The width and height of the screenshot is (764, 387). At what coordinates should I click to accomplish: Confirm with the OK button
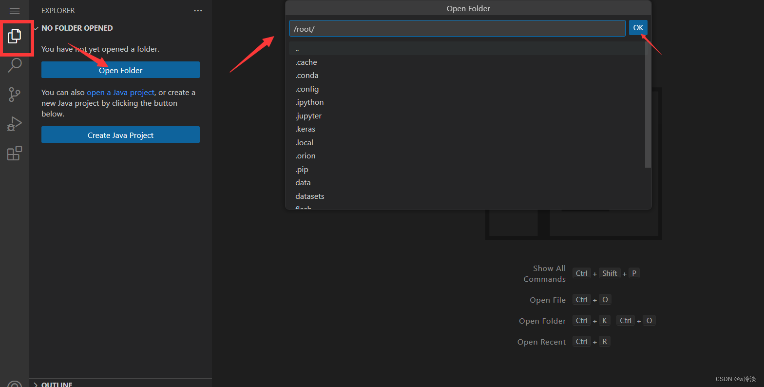[x=638, y=28]
